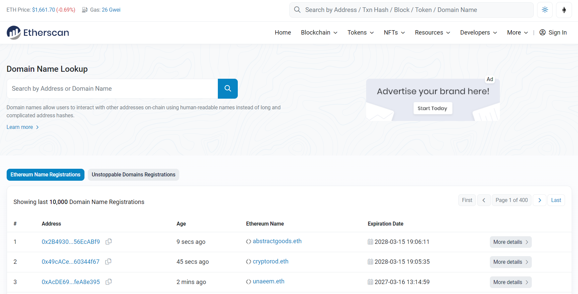578x294 pixels.
Task: Click the previous page arrow in pagination
Action: tap(484, 200)
